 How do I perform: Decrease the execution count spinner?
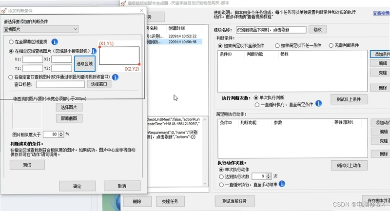tap(269, 178)
